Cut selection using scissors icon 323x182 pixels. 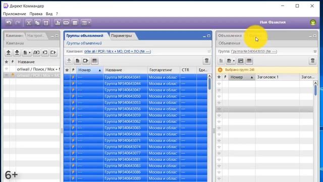29,22
